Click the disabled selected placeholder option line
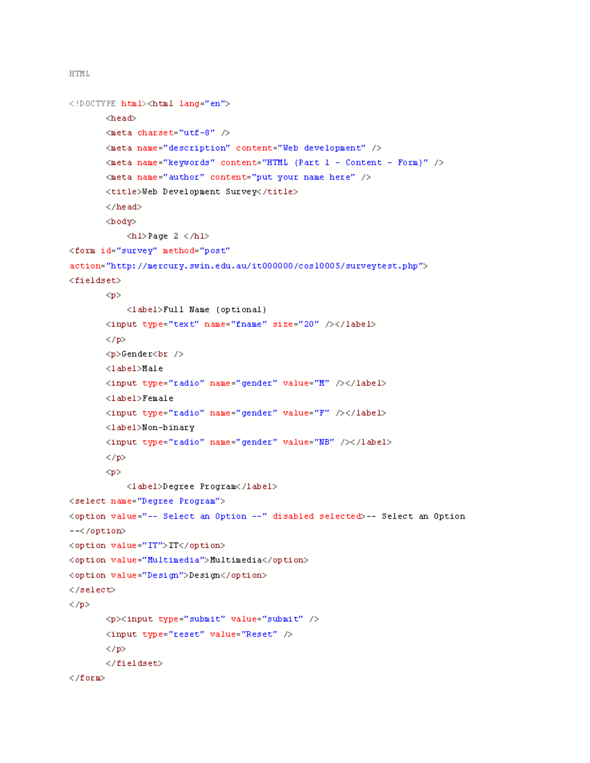This screenshot has height=763, width=590. (265, 516)
